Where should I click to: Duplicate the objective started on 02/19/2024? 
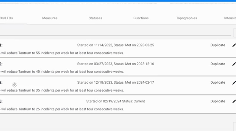218,101
